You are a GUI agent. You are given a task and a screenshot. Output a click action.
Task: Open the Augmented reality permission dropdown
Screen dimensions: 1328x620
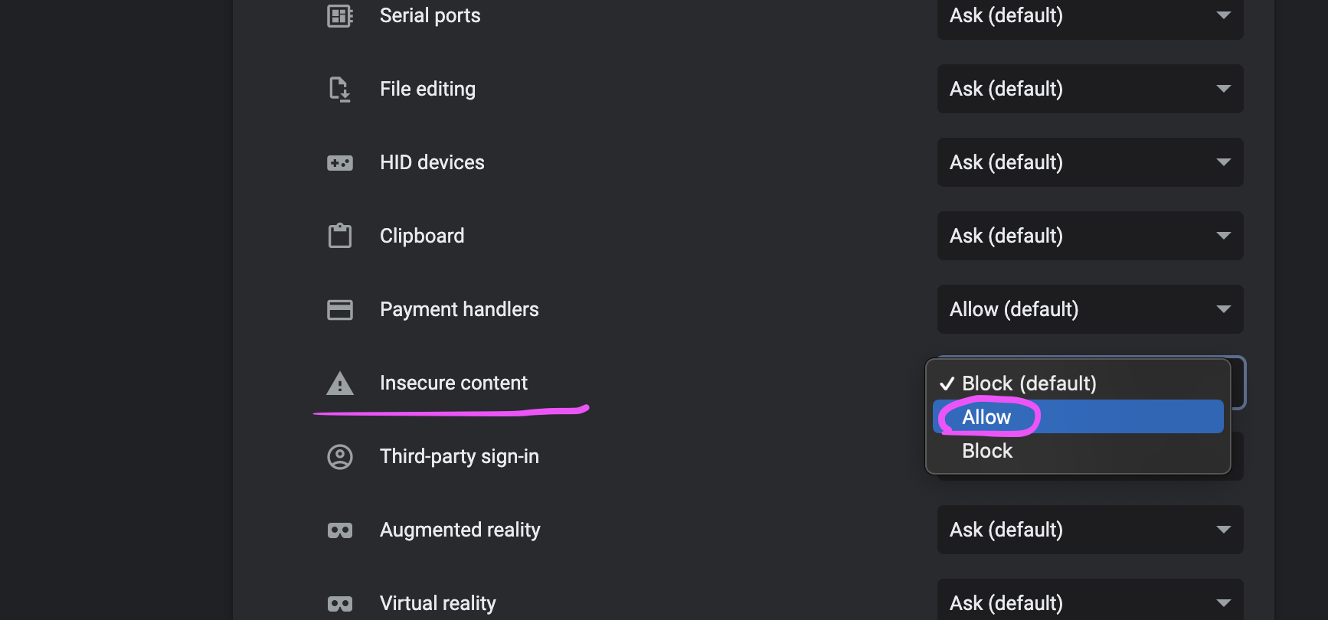pyautogui.click(x=1089, y=530)
